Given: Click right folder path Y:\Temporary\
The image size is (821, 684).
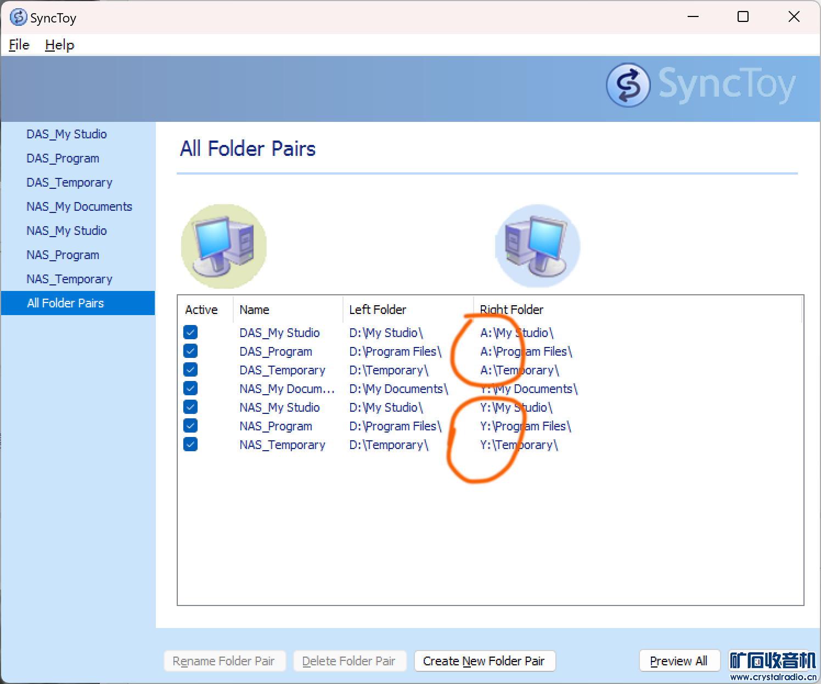Looking at the screenshot, I should point(519,445).
